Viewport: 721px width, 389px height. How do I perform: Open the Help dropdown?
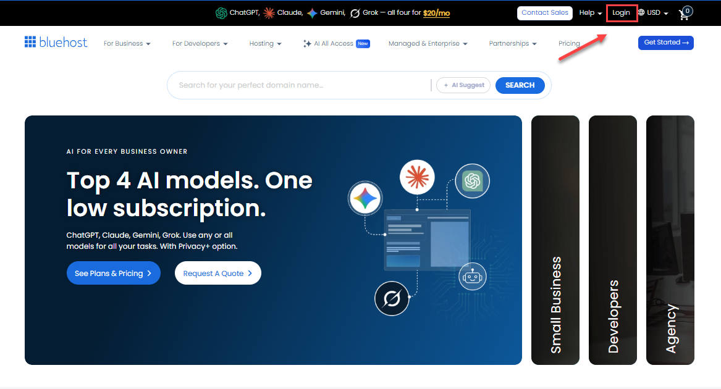tap(591, 13)
